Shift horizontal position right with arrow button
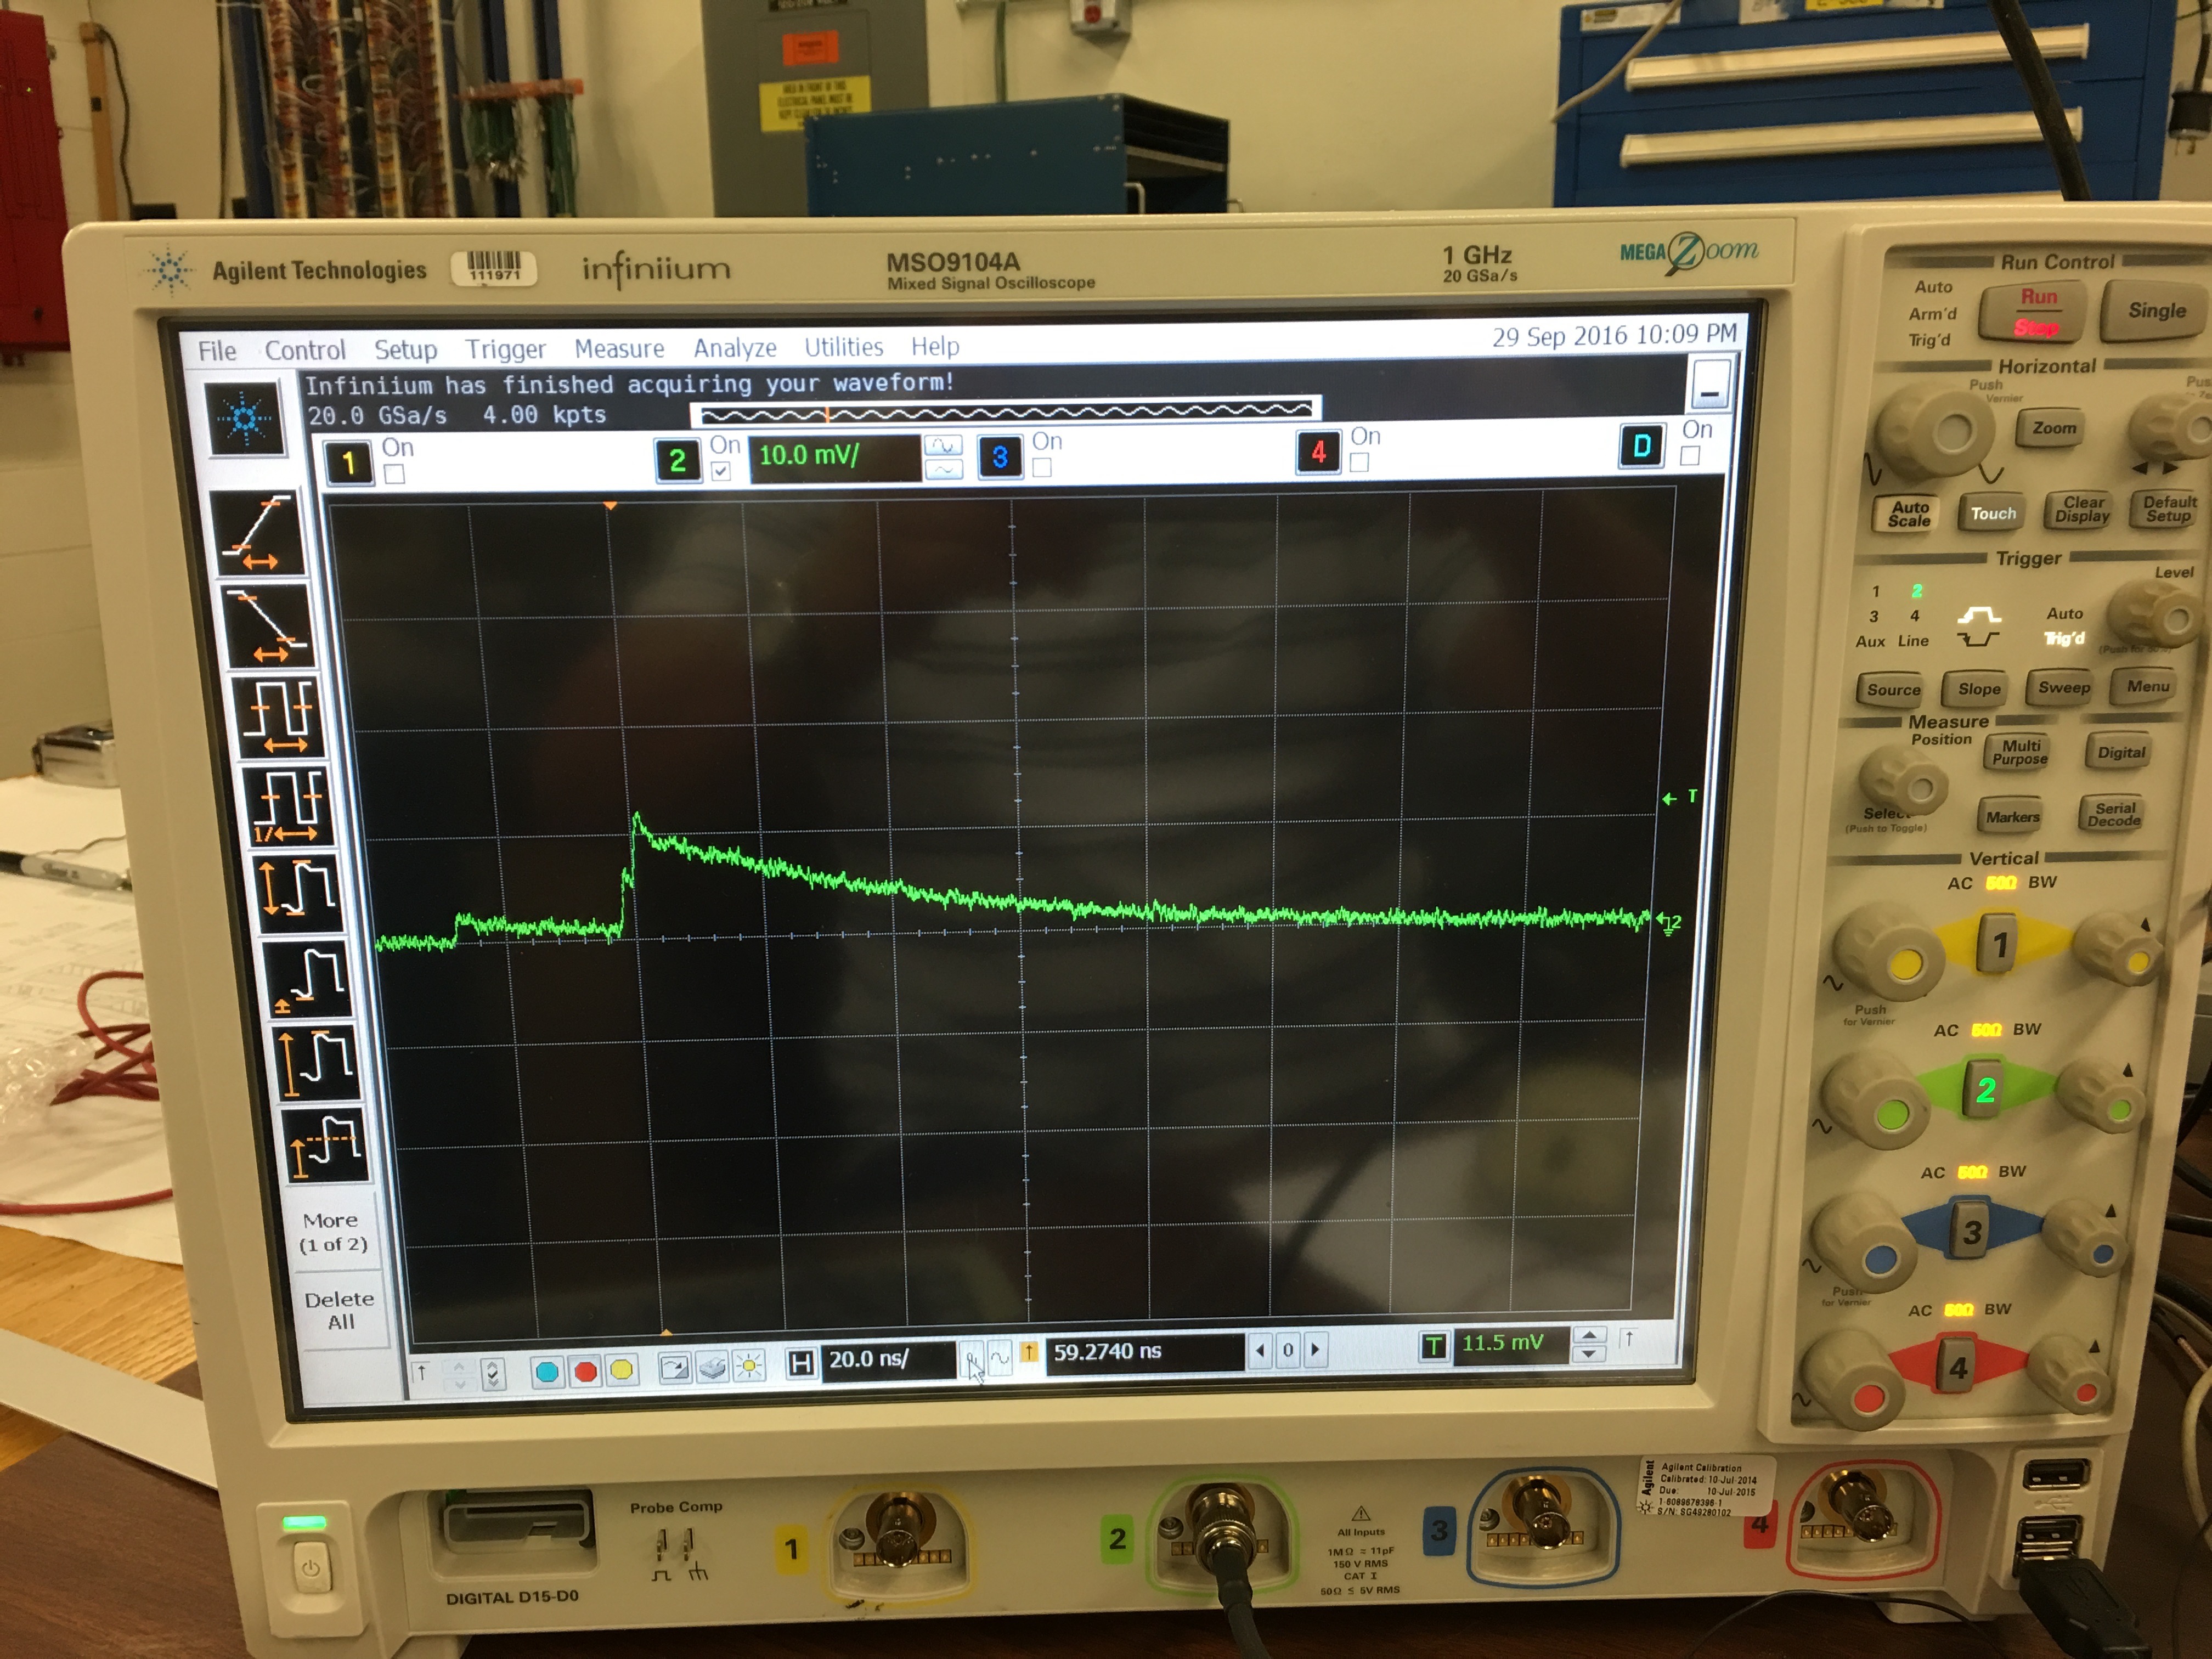Viewport: 2212px width, 1659px height. coord(1316,1349)
